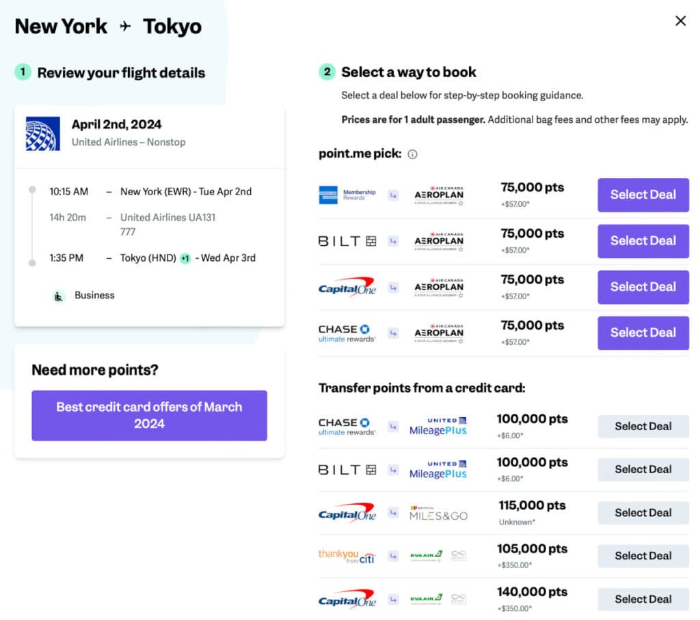Image resolution: width=700 pixels, height=620 pixels.
Task: Click the TAP Miles&Go logo
Action: coord(438,513)
